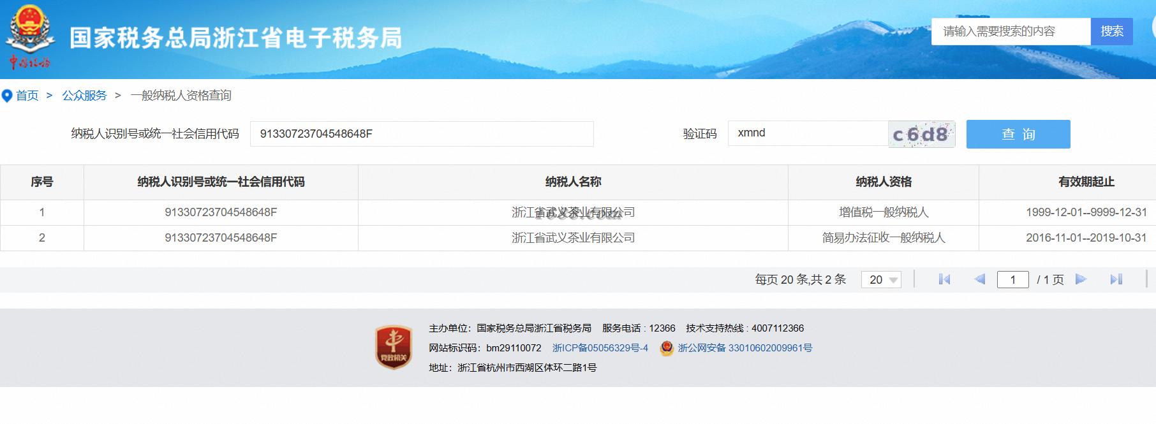Select the 1999-12-01--9999-12-31 validity cell
The height and width of the screenshot is (424, 1156).
coord(1086,212)
